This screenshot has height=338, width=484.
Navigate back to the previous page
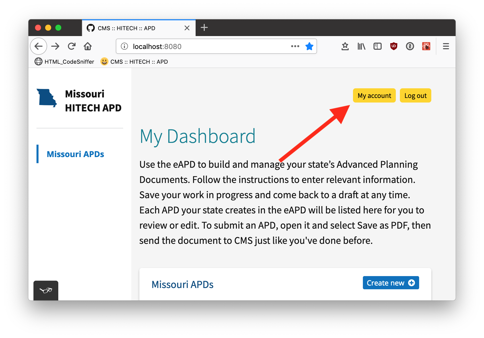pos(38,46)
